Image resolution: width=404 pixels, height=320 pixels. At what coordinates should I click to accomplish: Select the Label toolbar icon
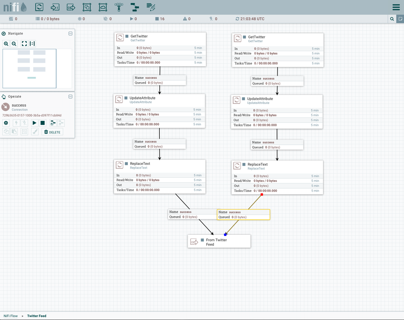(x=151, y=7)
